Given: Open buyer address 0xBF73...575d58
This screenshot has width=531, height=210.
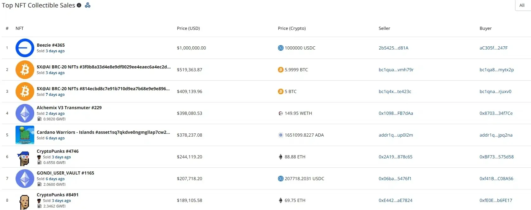Looking at the screenshot, I should [497, 157].
